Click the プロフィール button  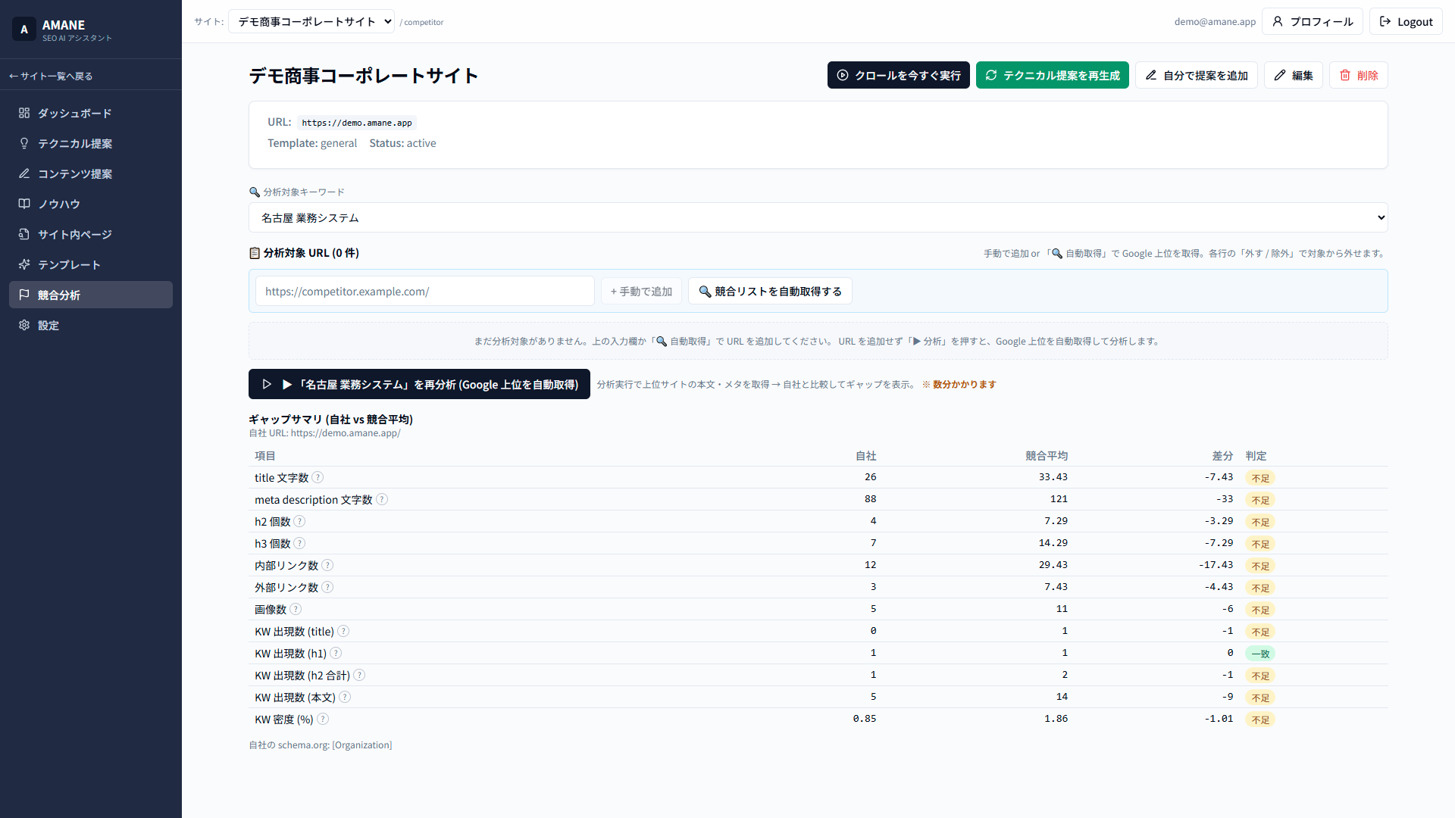[1313, 21]
